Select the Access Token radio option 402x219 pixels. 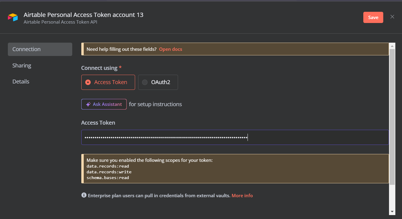(x=108, y=82)
